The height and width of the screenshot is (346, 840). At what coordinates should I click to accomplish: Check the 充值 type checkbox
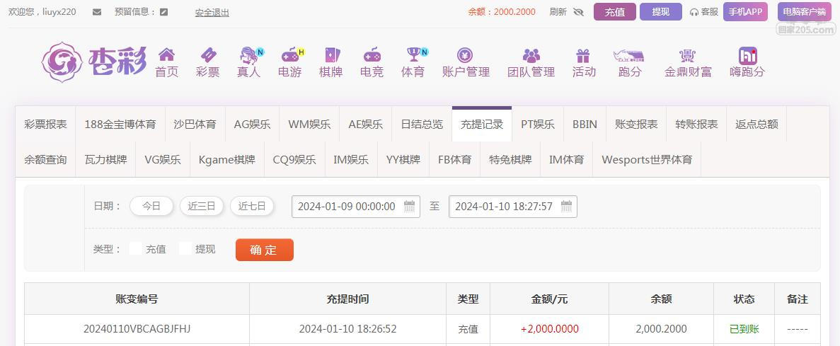(x=136, y=249)
